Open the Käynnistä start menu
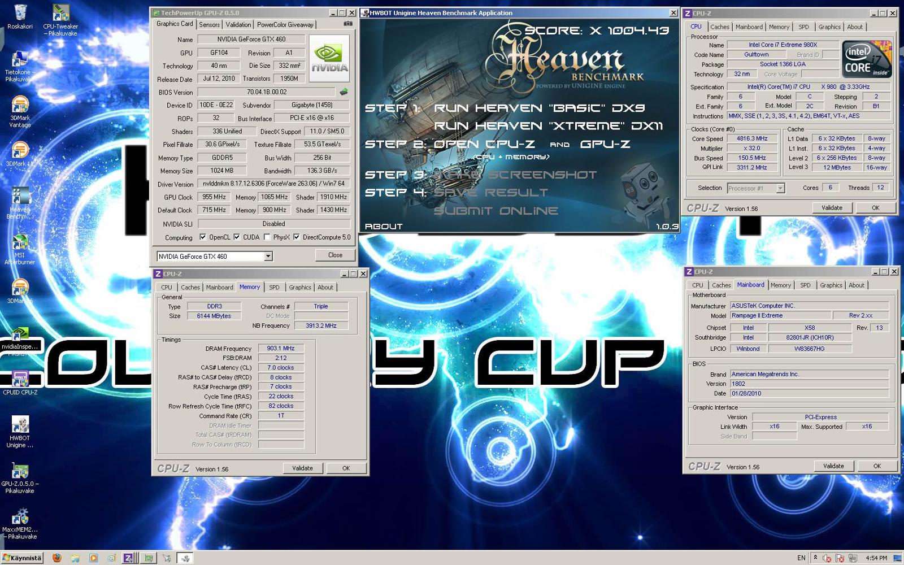The height and width of the screenshot is (565, 904). click(x=22, y=558)
